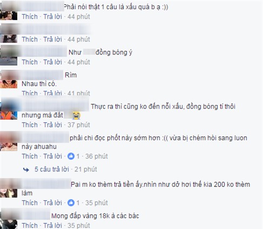
Task: Click Thích under 'Thực ra thì cũng ko đến nỗi xấu'
Action: [30, 125]
